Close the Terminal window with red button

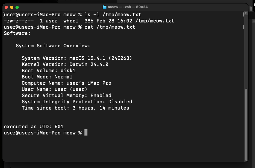tap(6, 7)
